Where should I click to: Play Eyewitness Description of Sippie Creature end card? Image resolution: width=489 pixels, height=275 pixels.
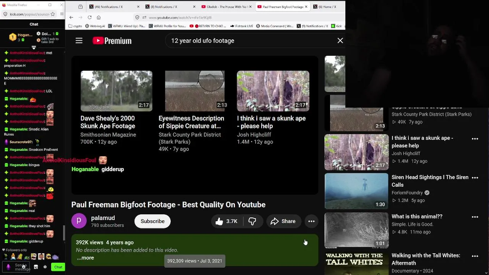[194, 91]
